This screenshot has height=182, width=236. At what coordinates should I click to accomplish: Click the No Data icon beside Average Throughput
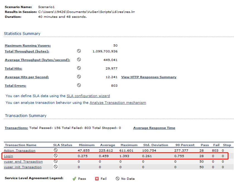79,60
